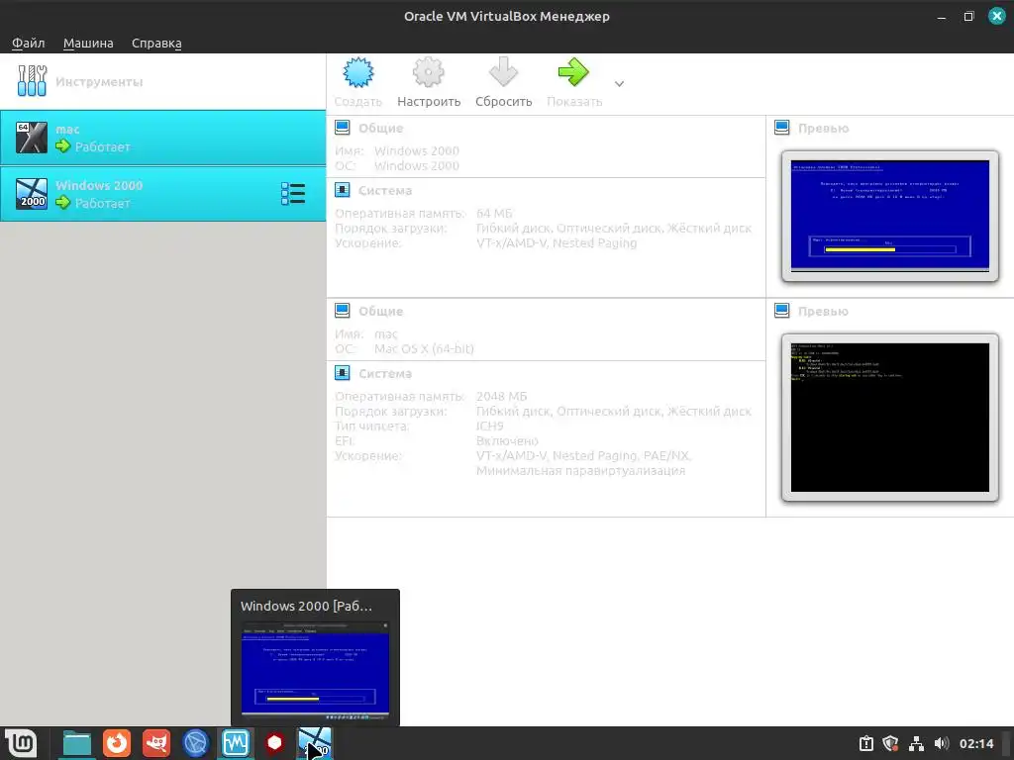The height and width of the screenshot is (760, 1014).
Task: Click the Система heading of Windows 2000 details
Action: tap(385, 191)
